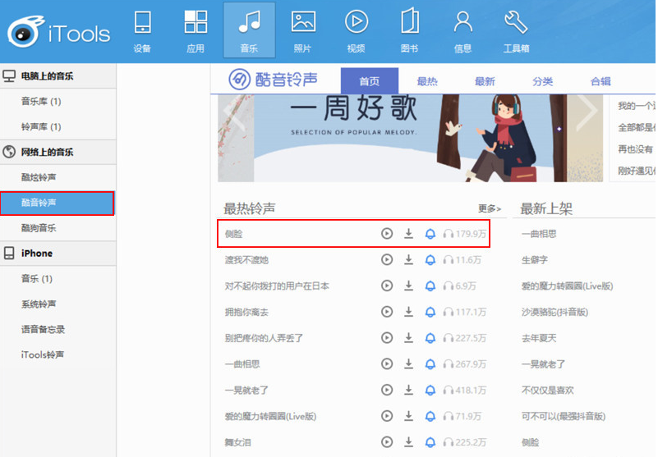The width and height of the screenshot is (658, 457).
Task: Switch to the 分类 tab
Action: (x=542, y=81)
